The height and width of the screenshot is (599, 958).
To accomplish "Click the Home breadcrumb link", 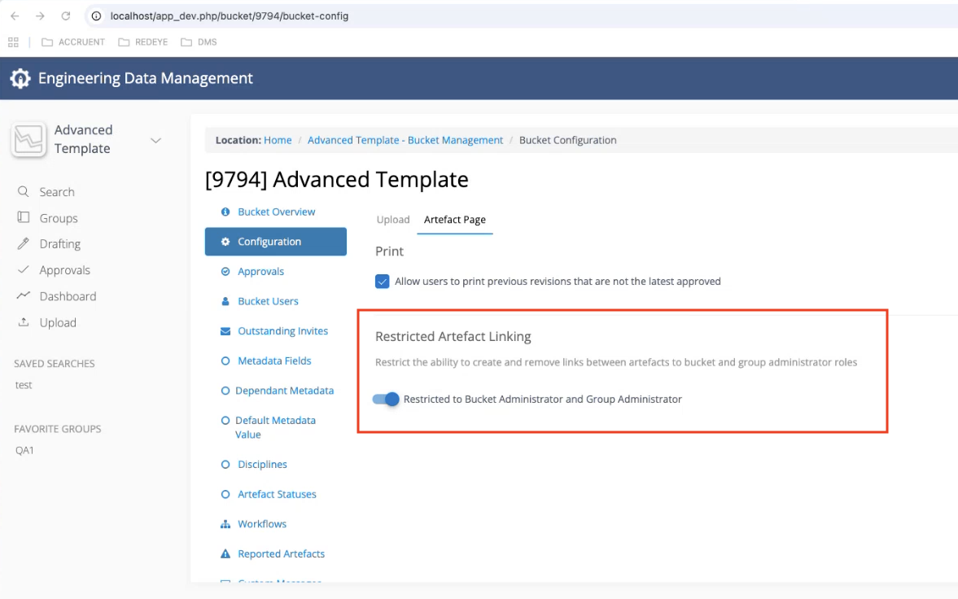I will pos(278,140).
